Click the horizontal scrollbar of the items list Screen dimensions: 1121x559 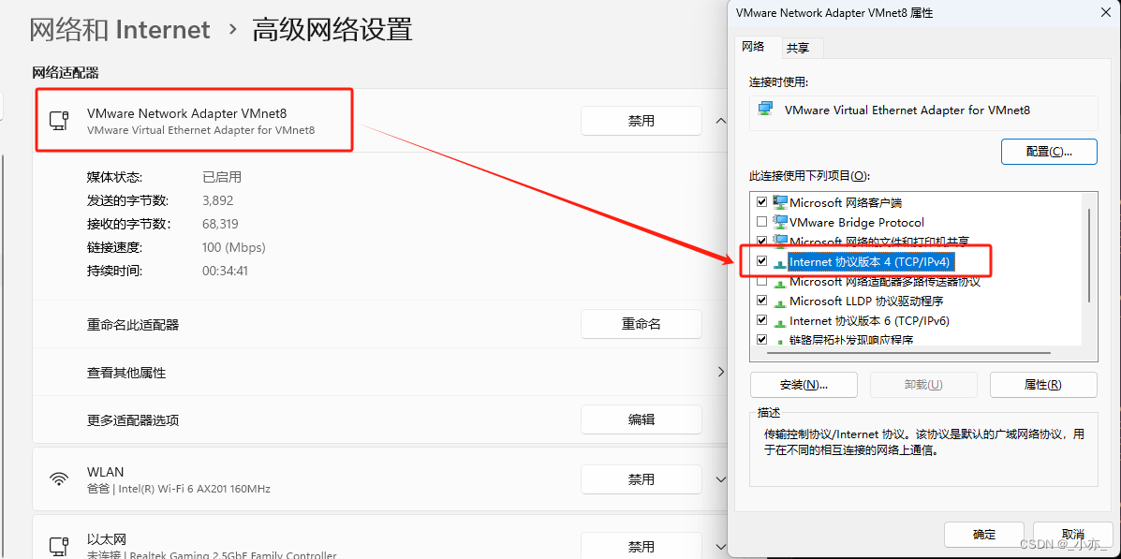point(908,352)
